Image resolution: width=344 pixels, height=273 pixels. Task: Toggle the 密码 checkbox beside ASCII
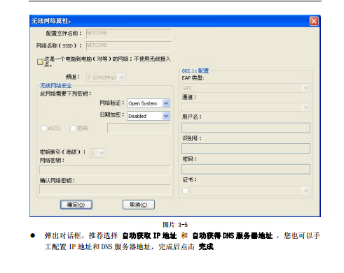point(73,128)
